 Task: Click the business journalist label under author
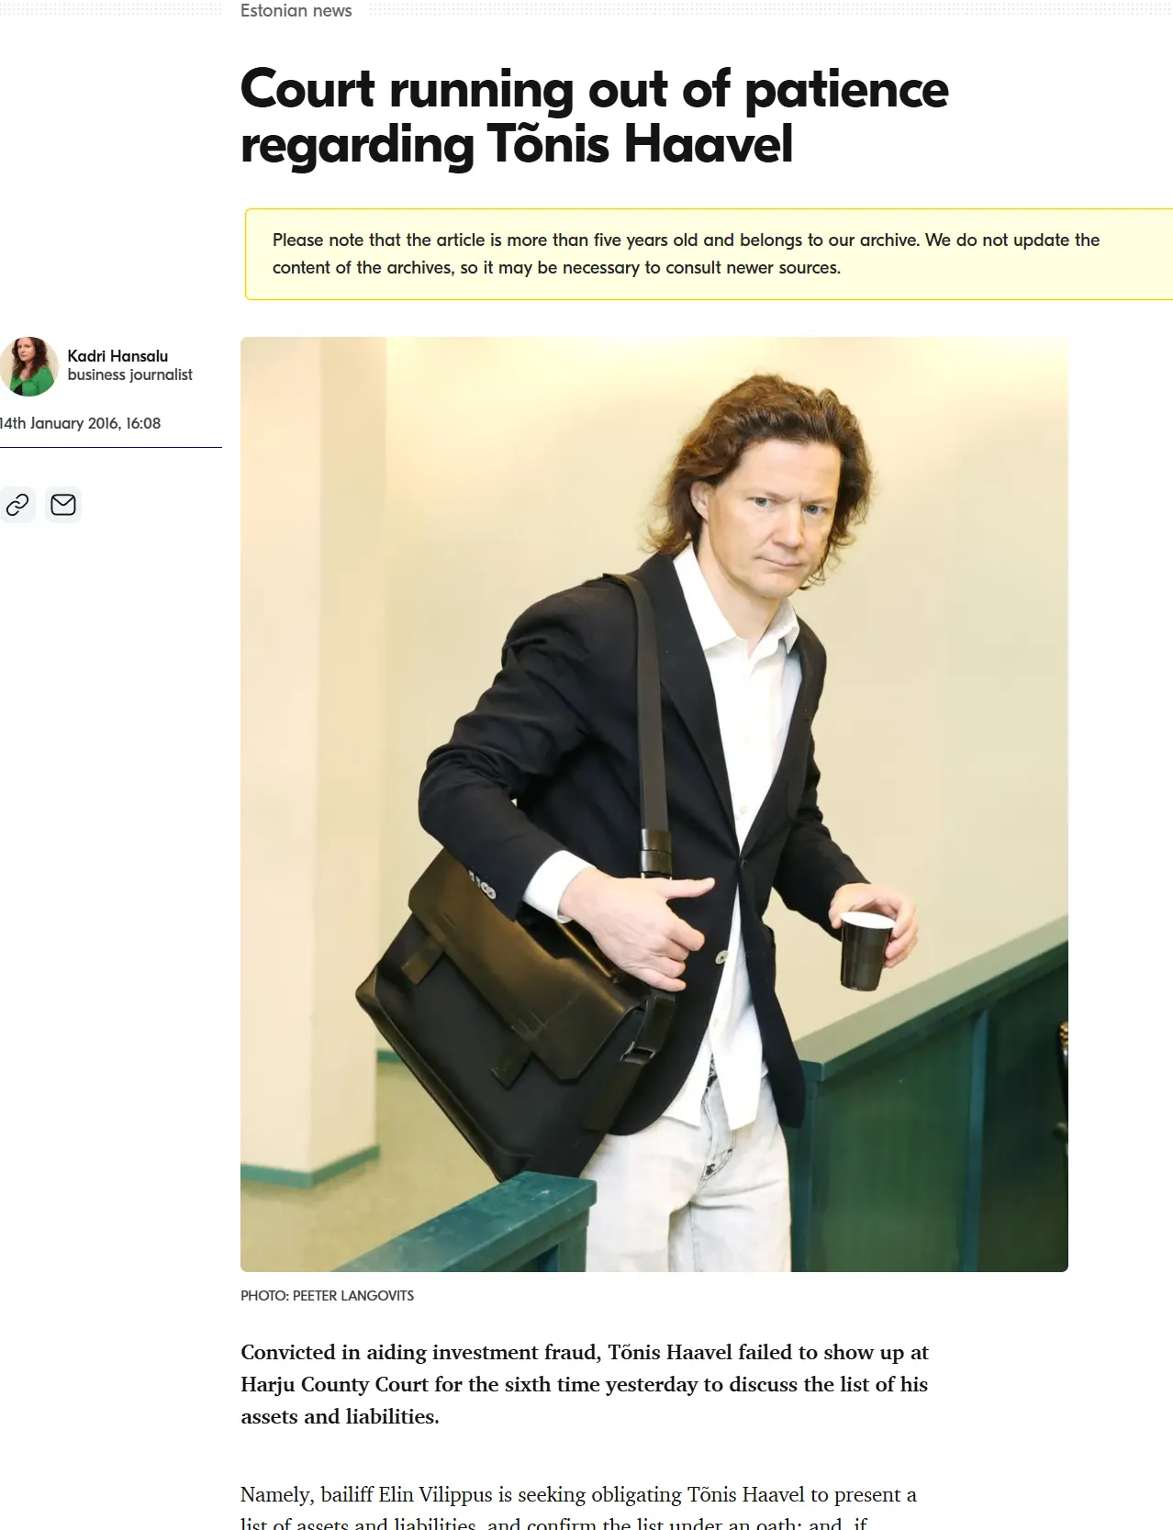[x=129, y=374]
